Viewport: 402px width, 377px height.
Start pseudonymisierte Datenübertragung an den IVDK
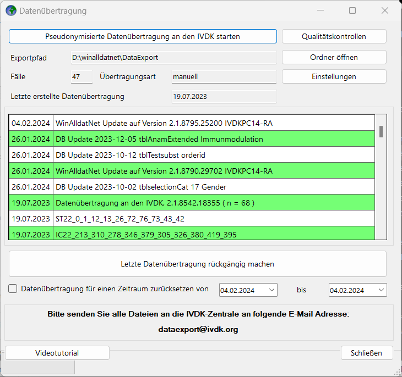(143, 36)
